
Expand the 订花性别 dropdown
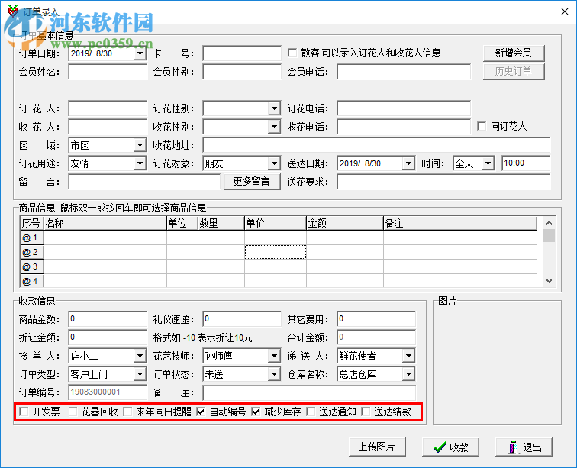[x=274, y=108]
